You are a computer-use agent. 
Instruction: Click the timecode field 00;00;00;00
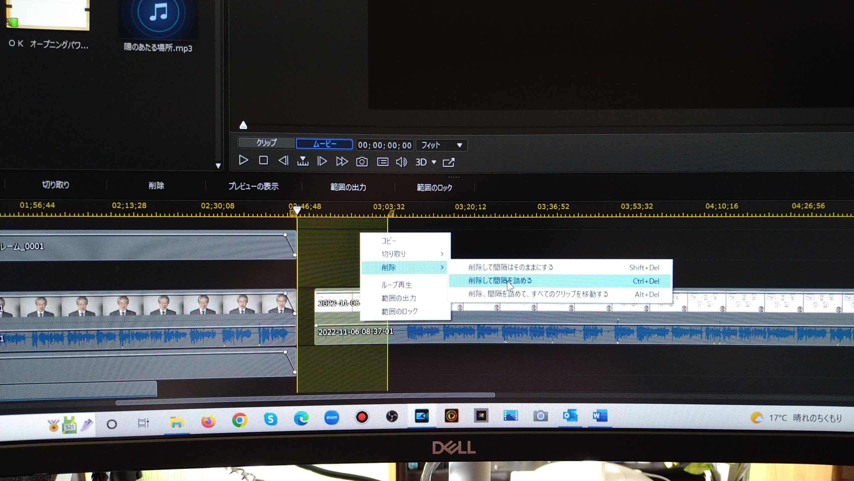pos(385,145)
